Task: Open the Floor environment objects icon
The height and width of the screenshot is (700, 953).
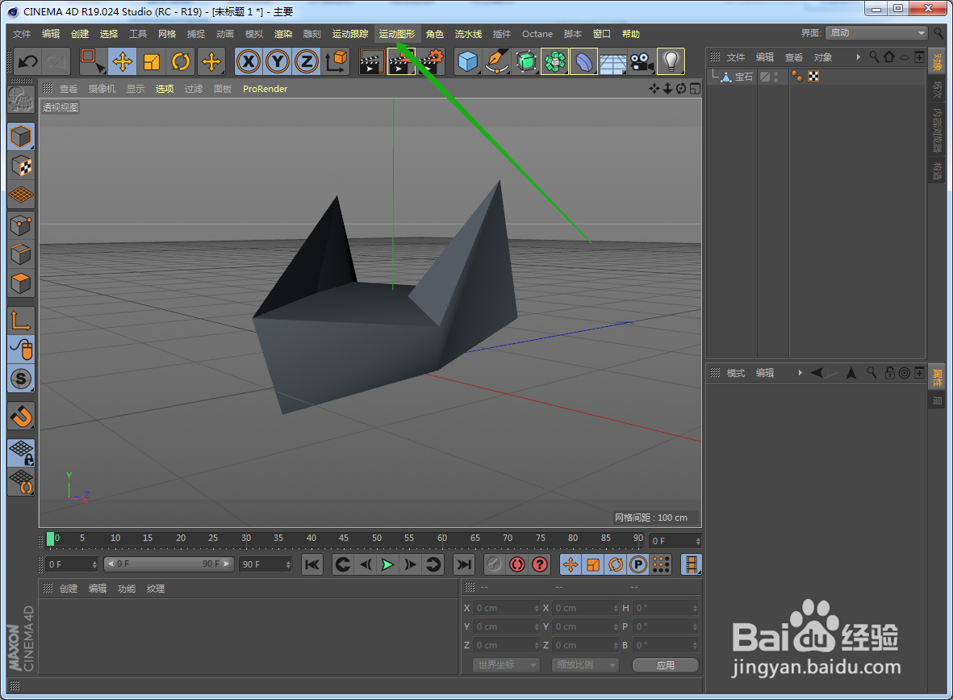Action: (x=613, y=61)
